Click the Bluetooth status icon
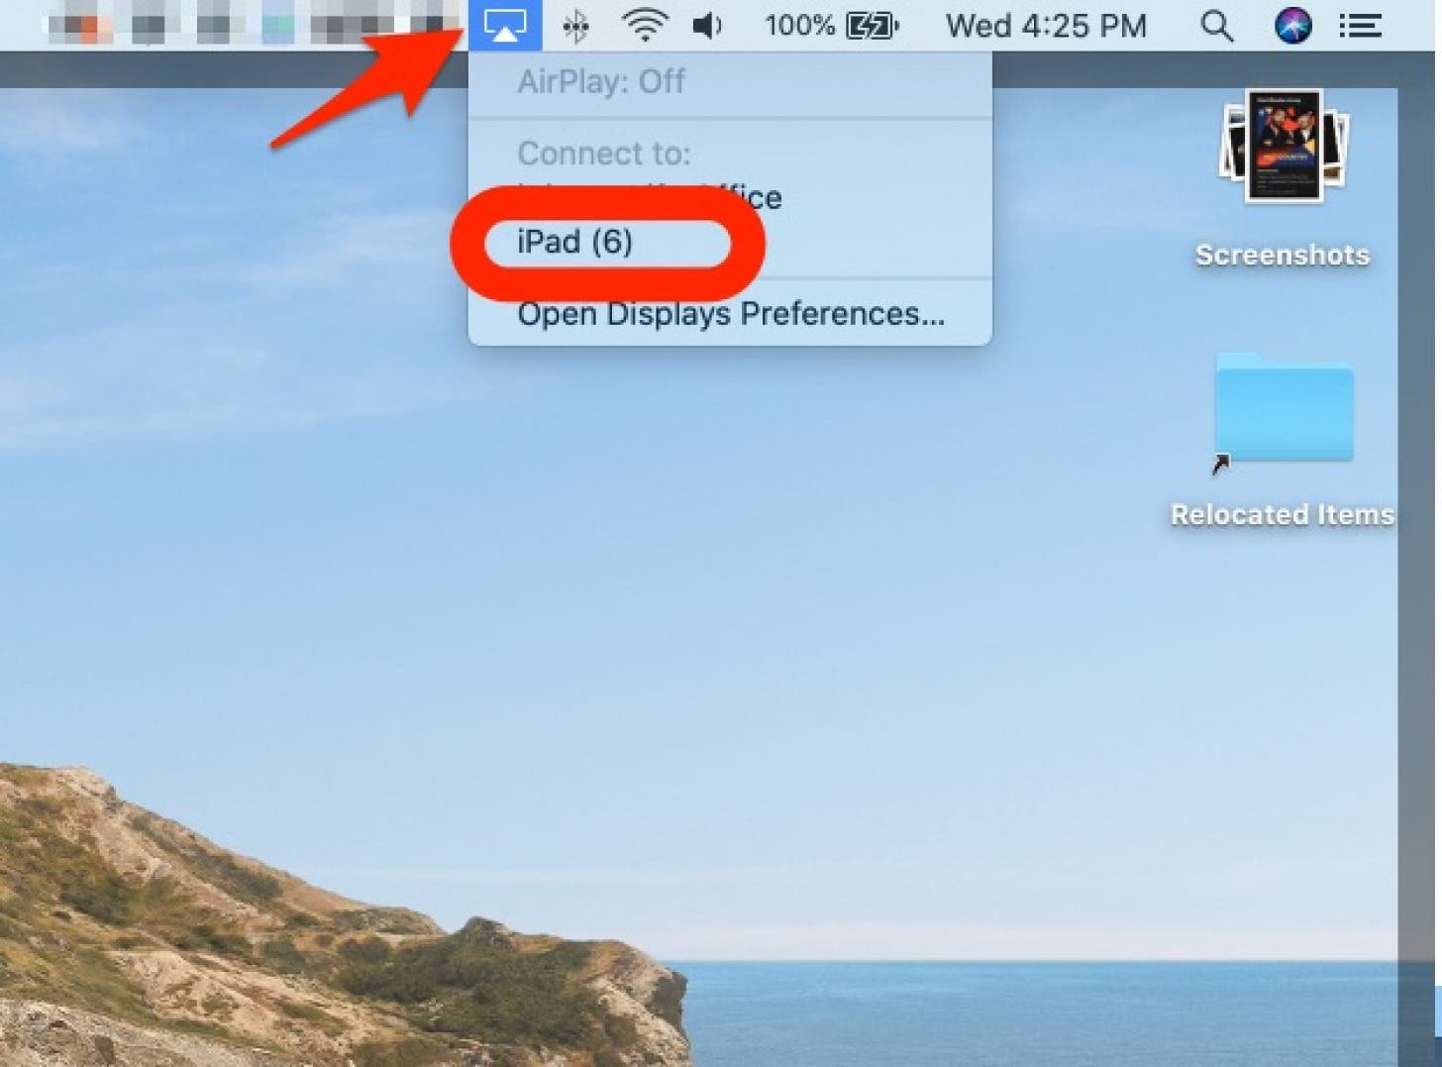 pyautogui.click(x=575, y=26)
